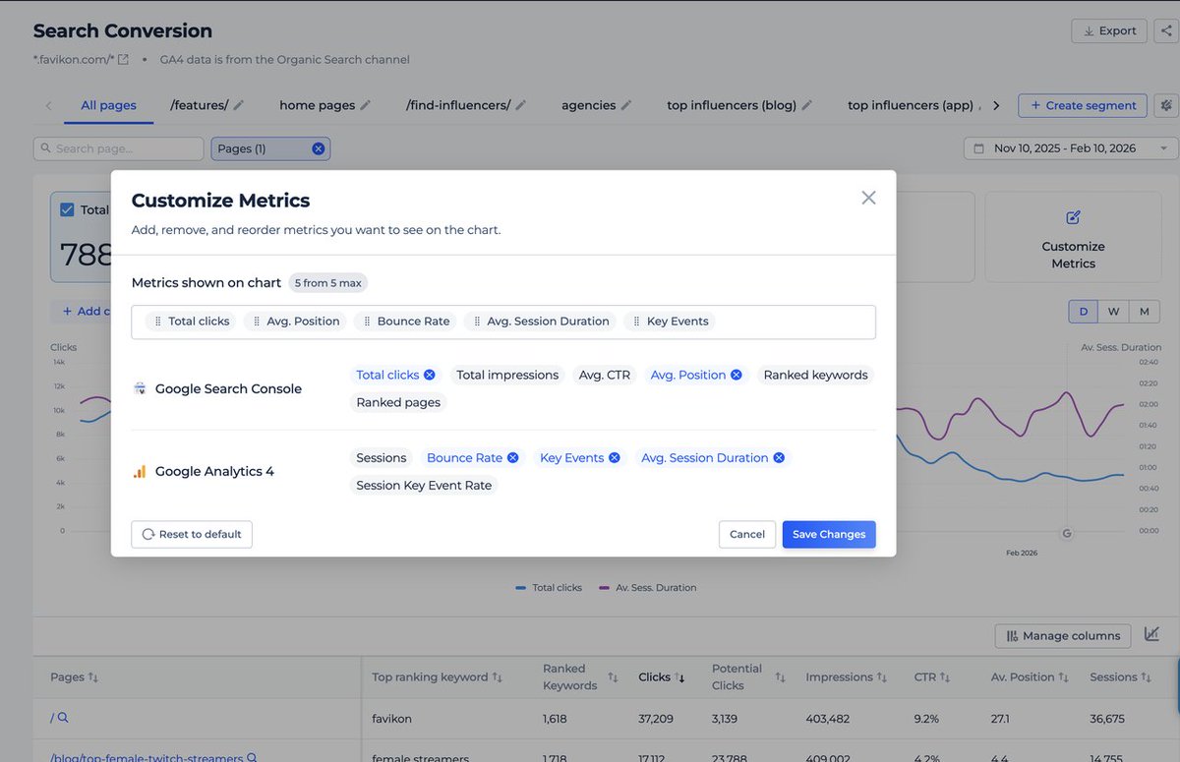Deselect the Bounce Rate metric chip

pos(512,457)
